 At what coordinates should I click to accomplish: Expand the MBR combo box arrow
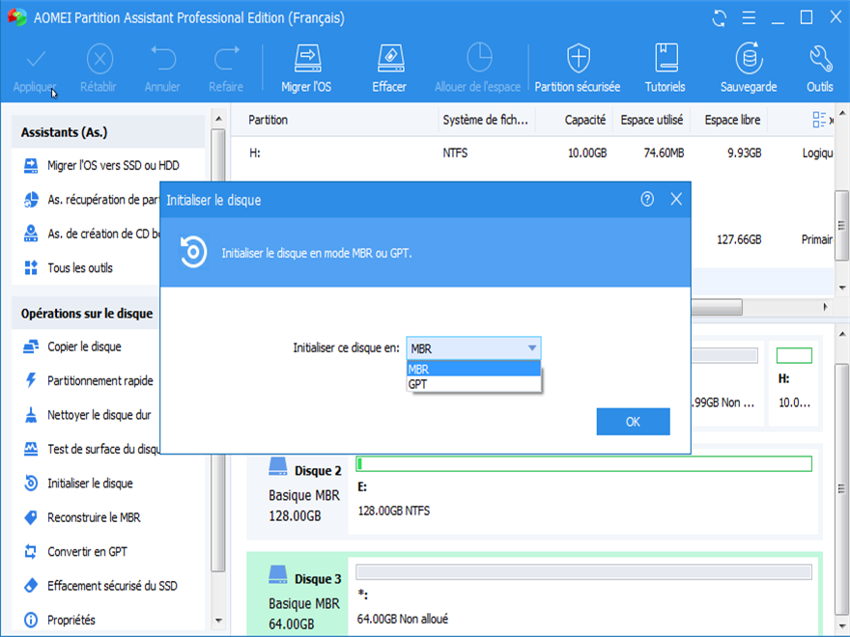click(x=531, y=348)
